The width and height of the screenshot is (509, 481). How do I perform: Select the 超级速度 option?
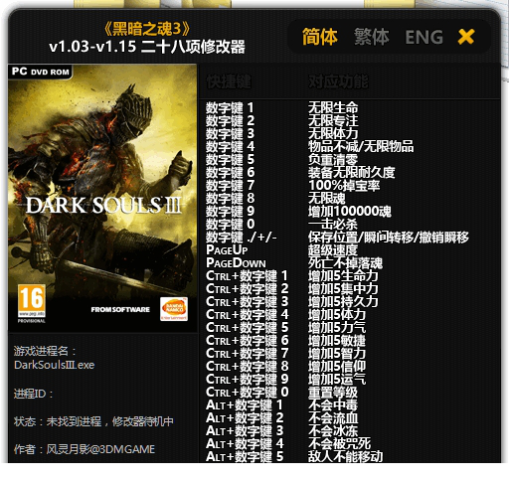pos(333,249)
